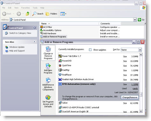Click the Add or Remove Programs title icon
Image resolution: width=151 pixels, height=121 pixels.
(x=42, y=42)
